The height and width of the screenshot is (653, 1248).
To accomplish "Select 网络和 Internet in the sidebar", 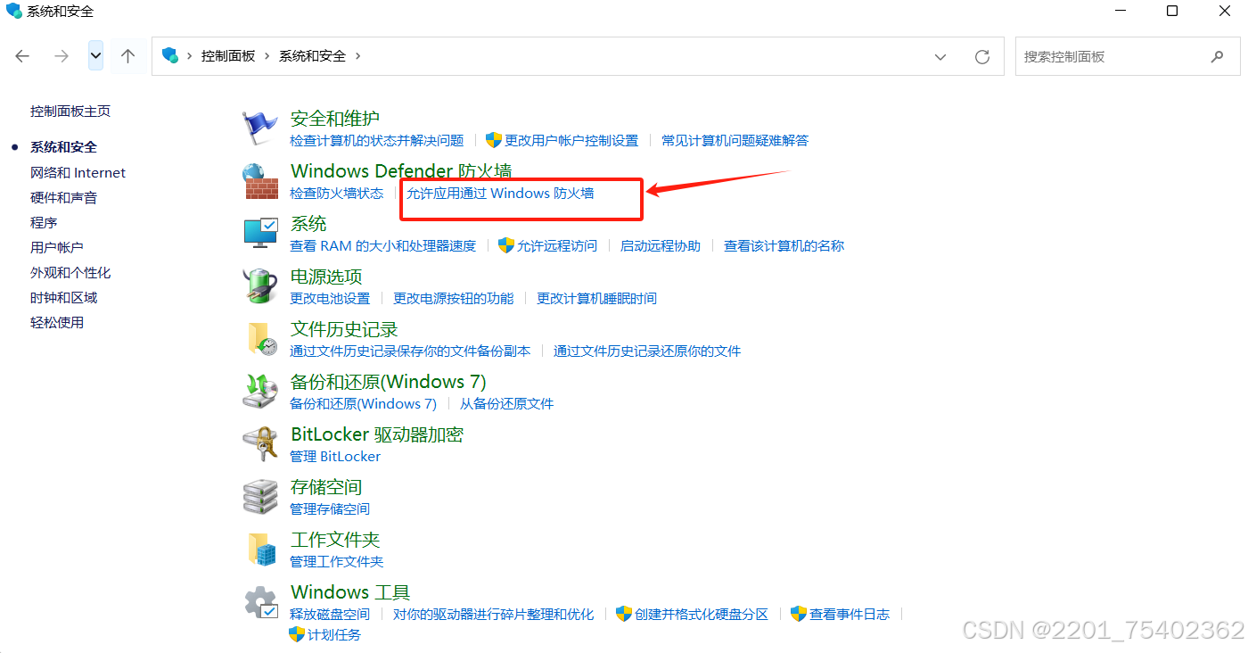I will 78,173.
